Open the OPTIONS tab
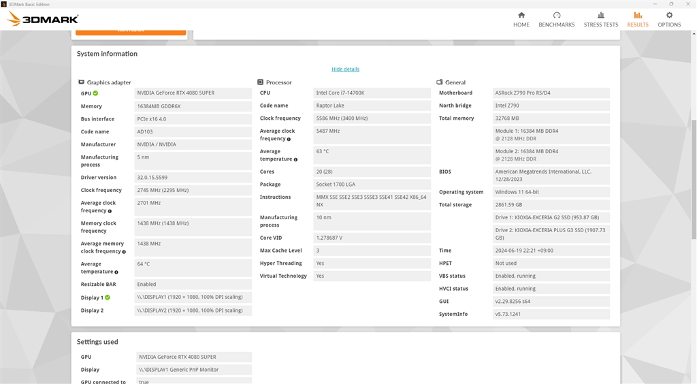Screen dimensions: 697x384 (669, 20)
